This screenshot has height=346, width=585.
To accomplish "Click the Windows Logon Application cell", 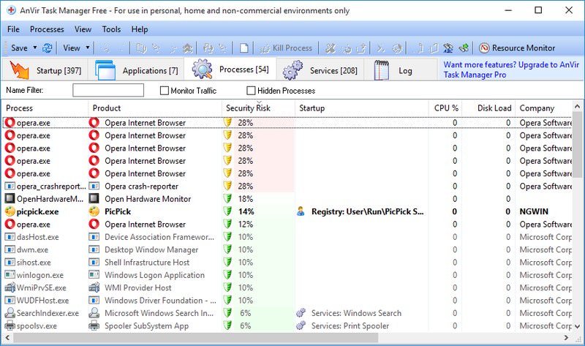I will [x=154, y=275].
